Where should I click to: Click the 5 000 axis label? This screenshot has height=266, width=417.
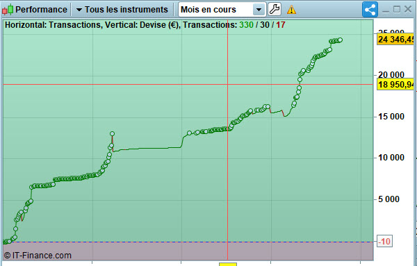tap(389, 199)
